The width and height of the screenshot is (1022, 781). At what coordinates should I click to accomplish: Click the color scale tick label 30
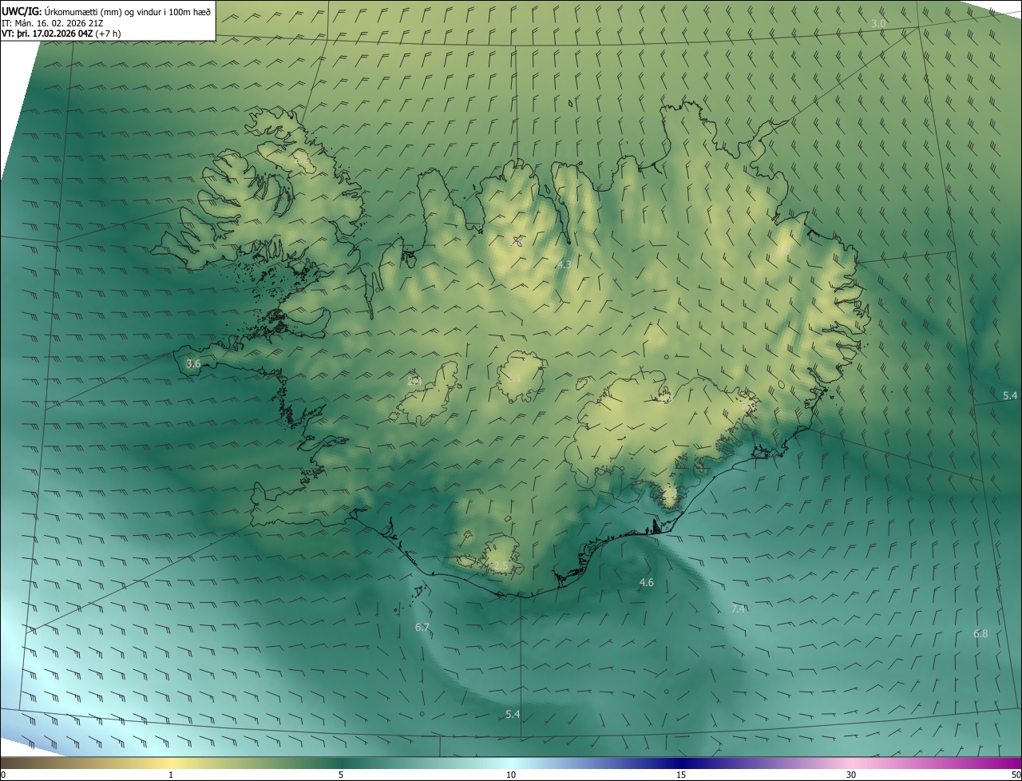point(851,775)
